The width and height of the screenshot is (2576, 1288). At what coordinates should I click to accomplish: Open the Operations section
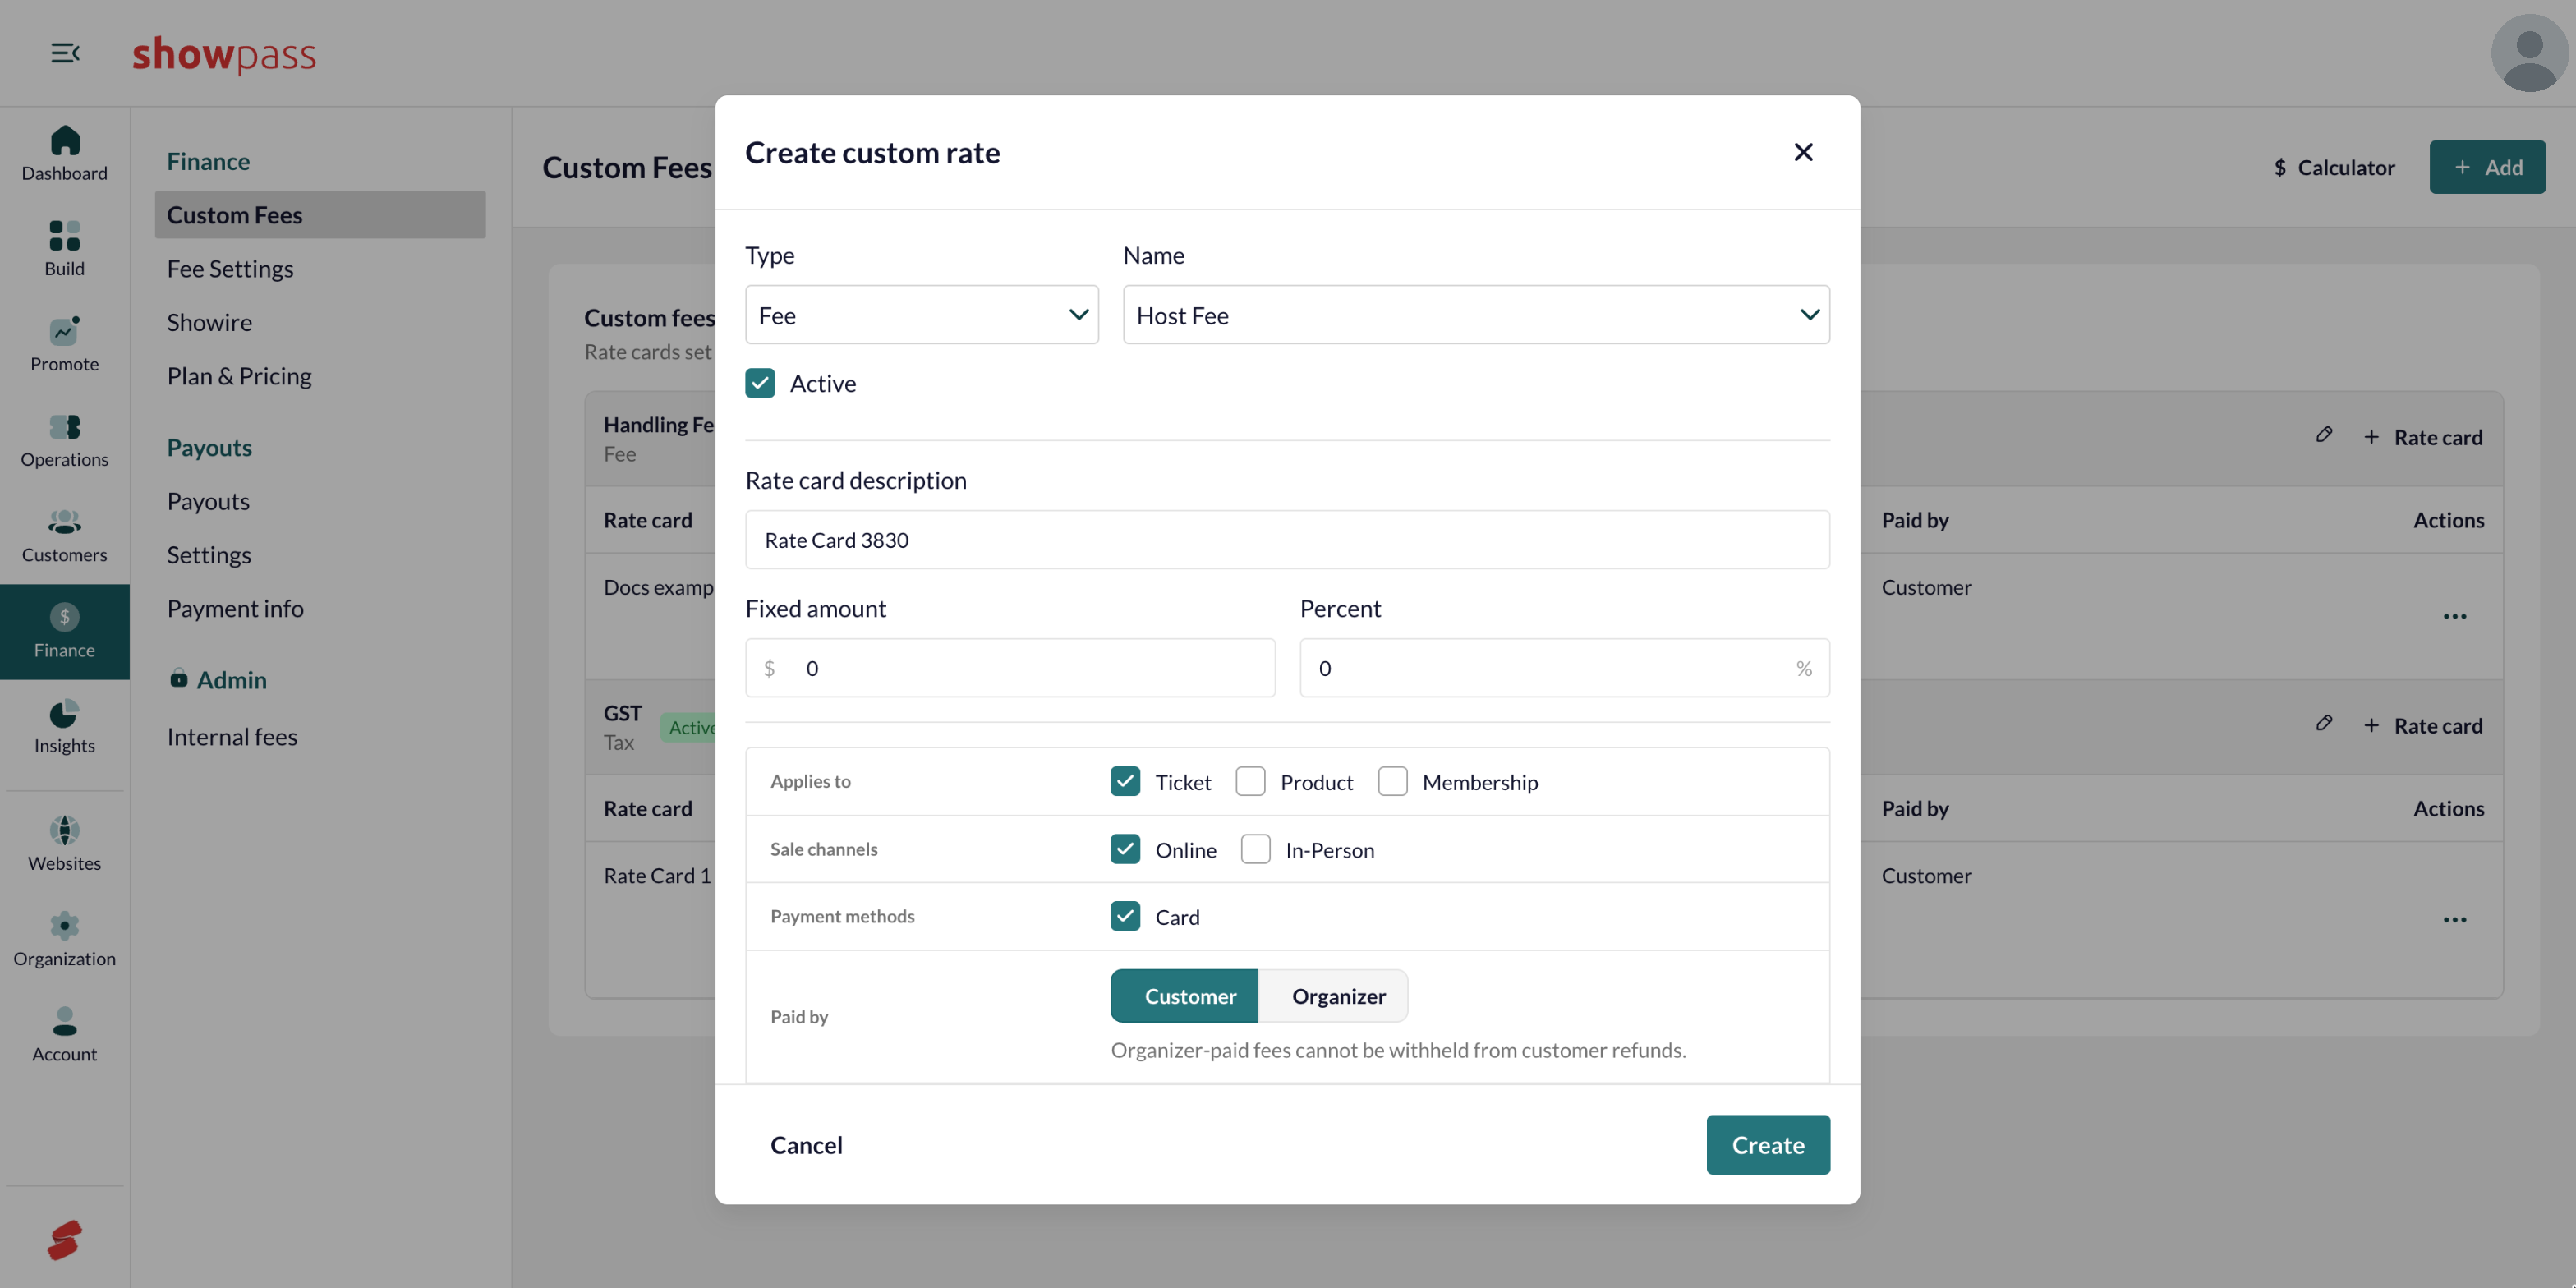64,440
